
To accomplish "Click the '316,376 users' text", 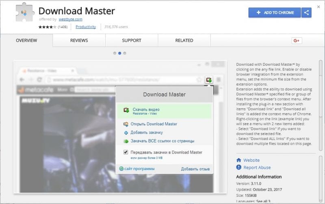I will tap(116, 27).
